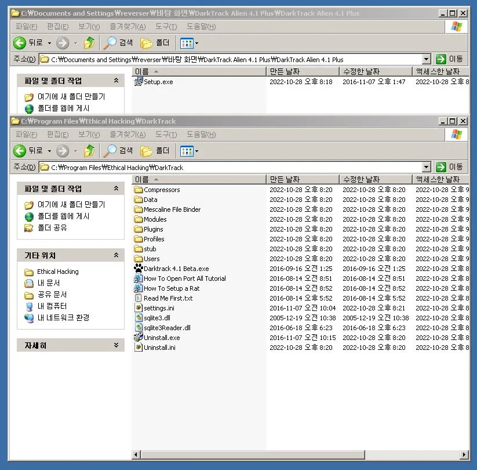Open address bar dropdown in top window
Viewport: 477px width, 470px height.
coord(427,59)
